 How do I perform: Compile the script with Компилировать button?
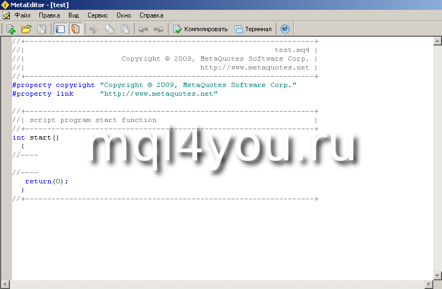click(200, 29)
